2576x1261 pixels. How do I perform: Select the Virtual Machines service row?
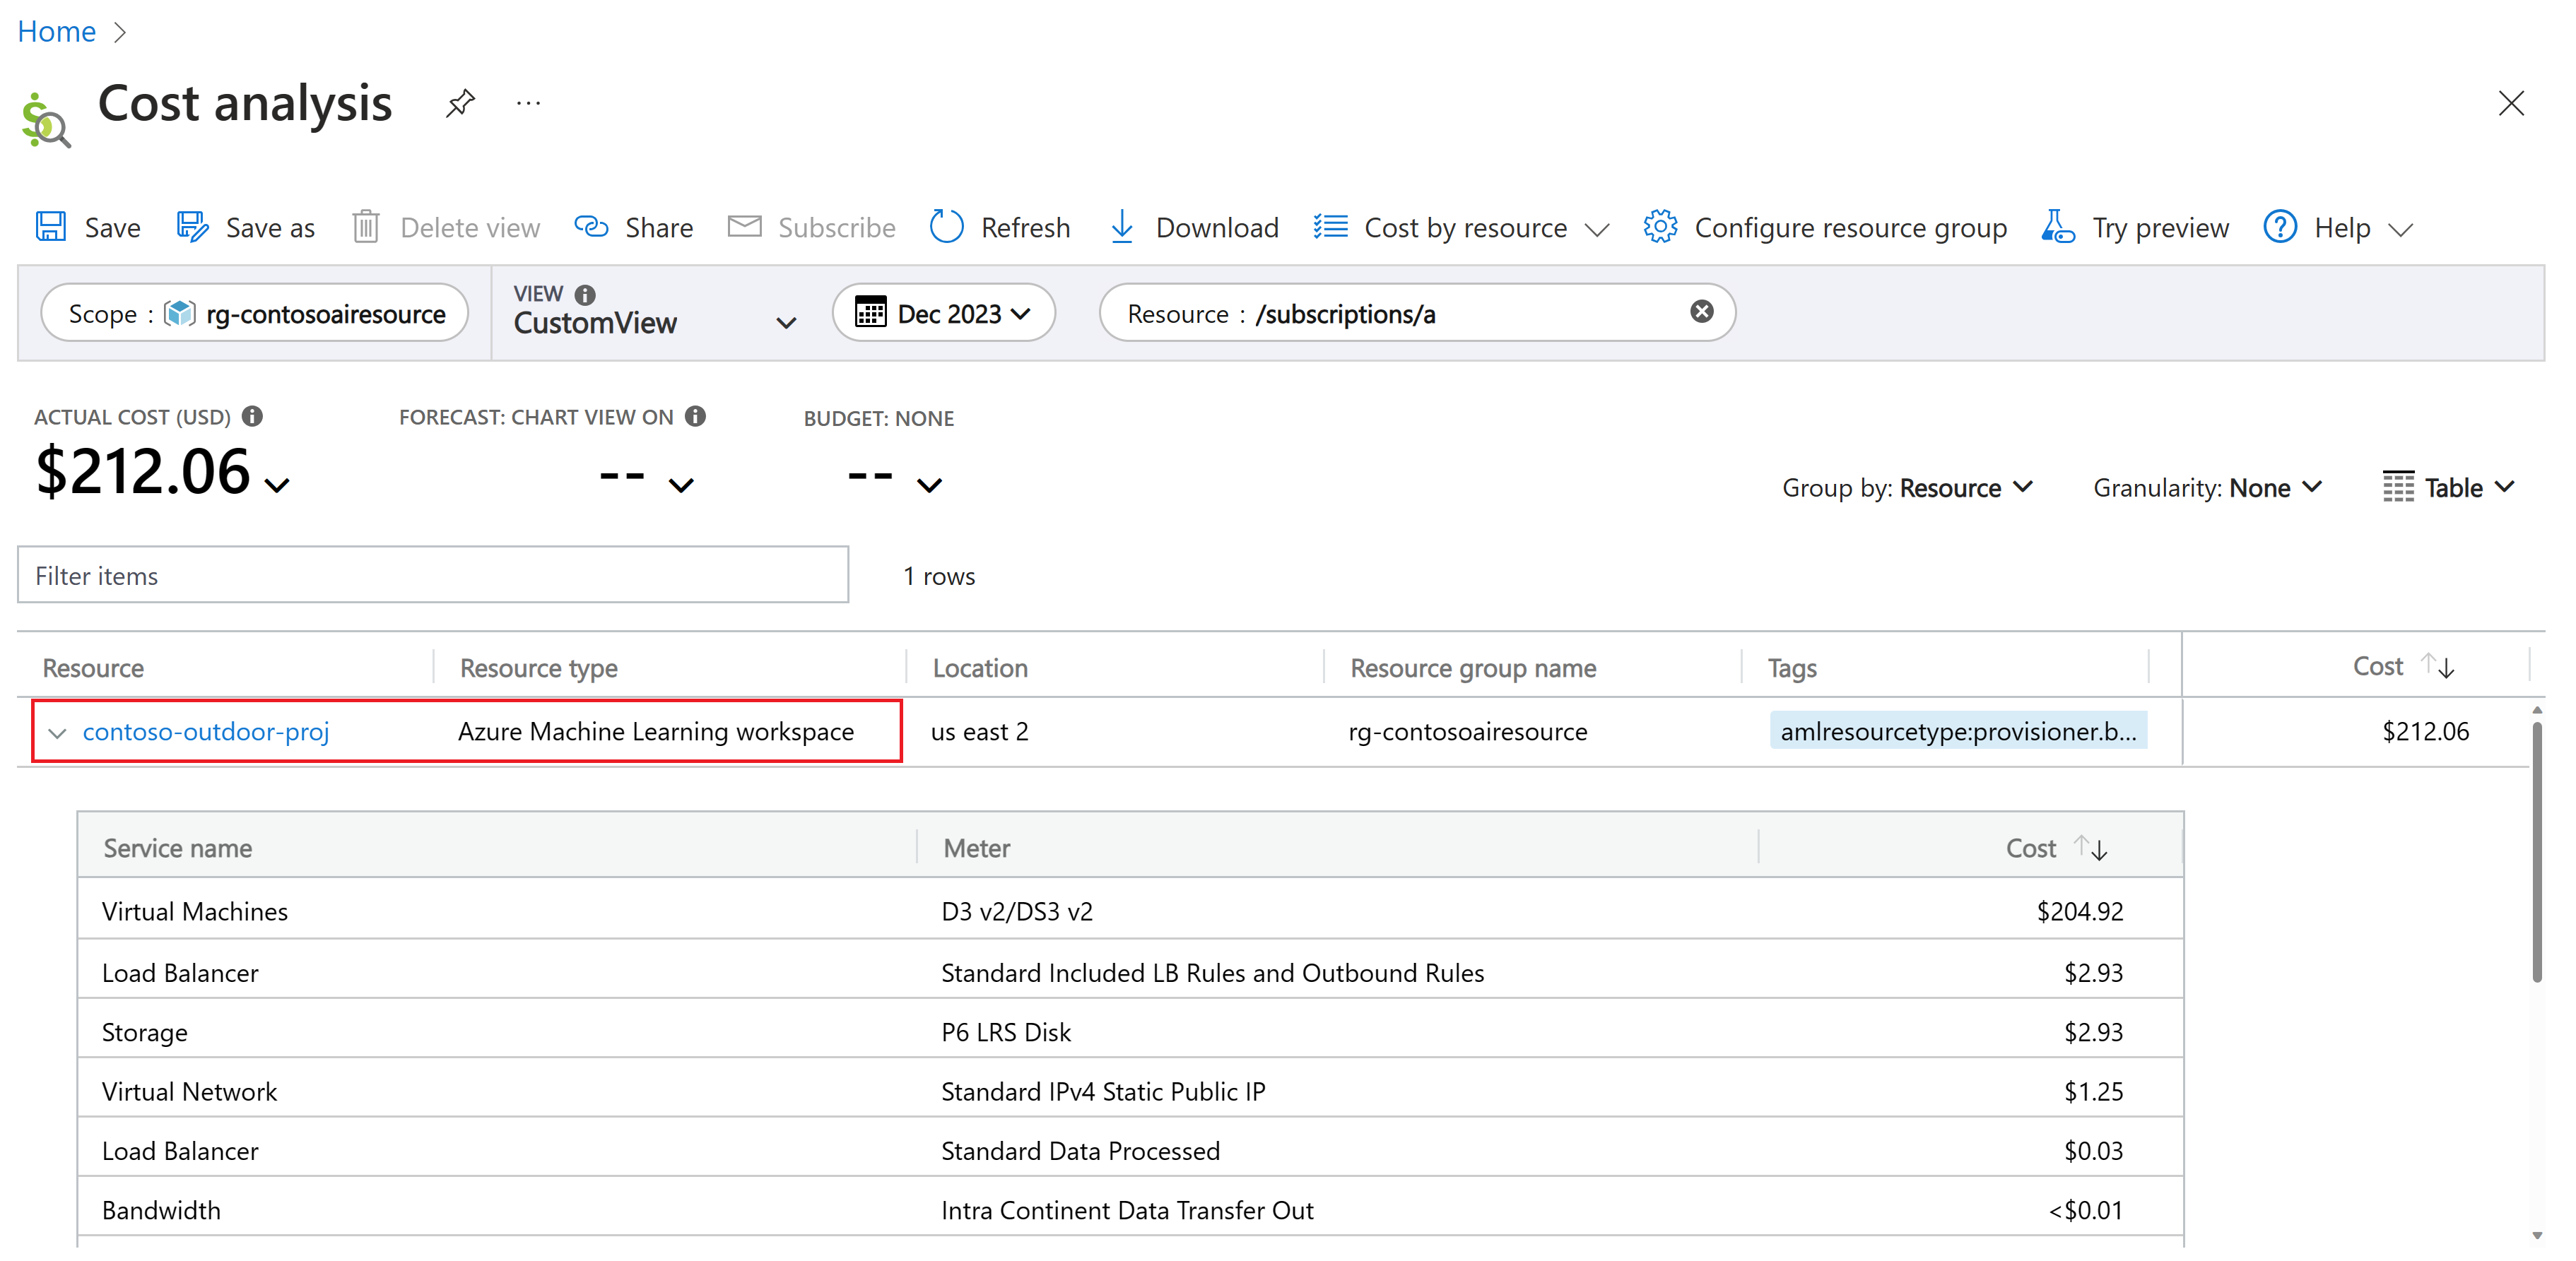tap(1130, 910)
